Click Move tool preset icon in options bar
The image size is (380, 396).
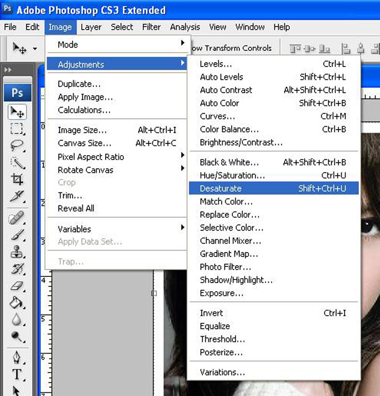click(19, 48)
